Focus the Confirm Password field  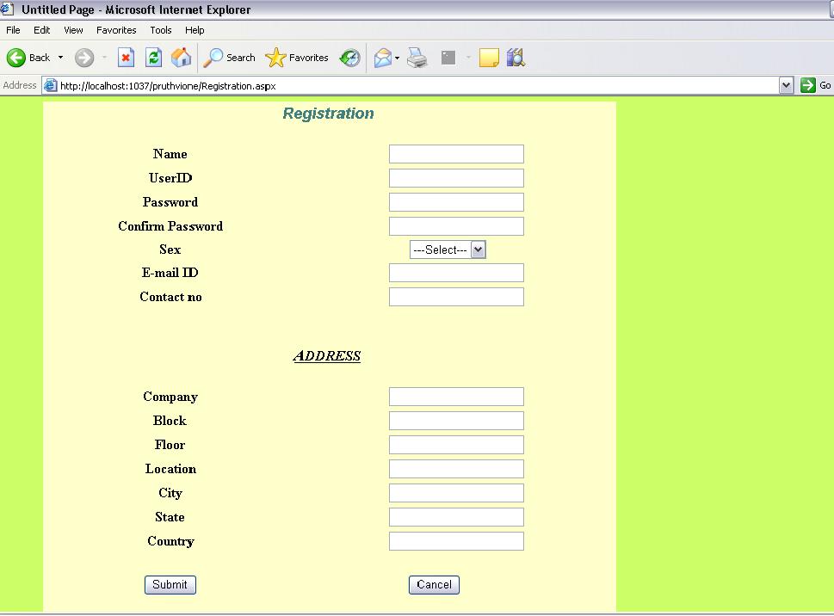pos(456,226)
